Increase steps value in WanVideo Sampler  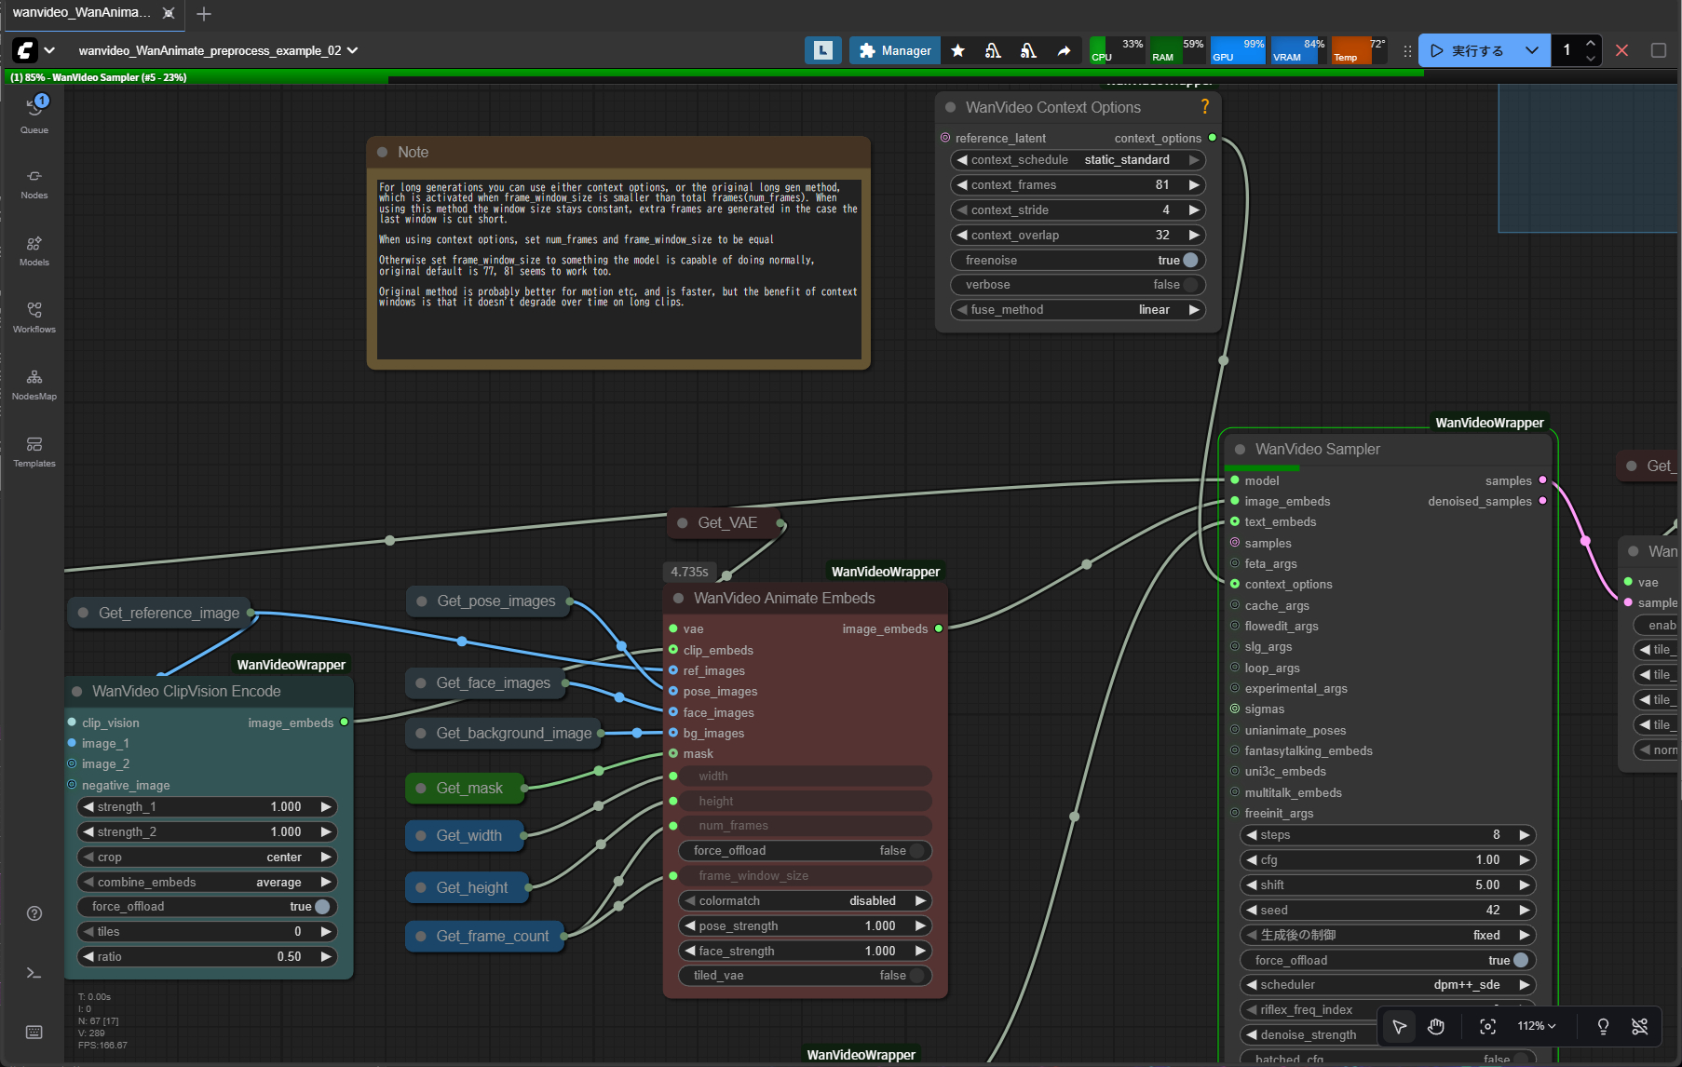pos(1525,835)
